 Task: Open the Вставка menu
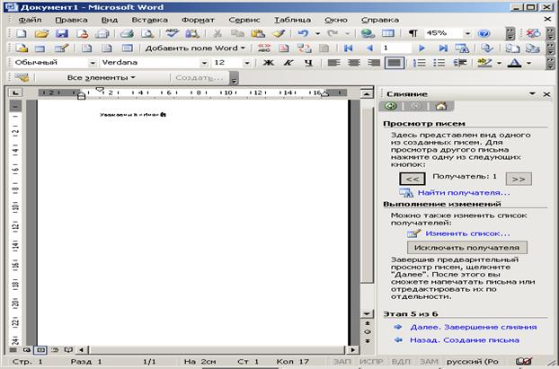pyautogui.click(x=150, y=20)
